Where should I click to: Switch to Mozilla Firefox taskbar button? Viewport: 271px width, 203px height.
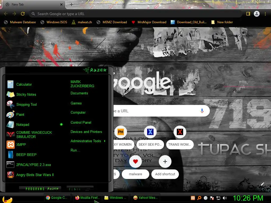click(x=87, y=198)
